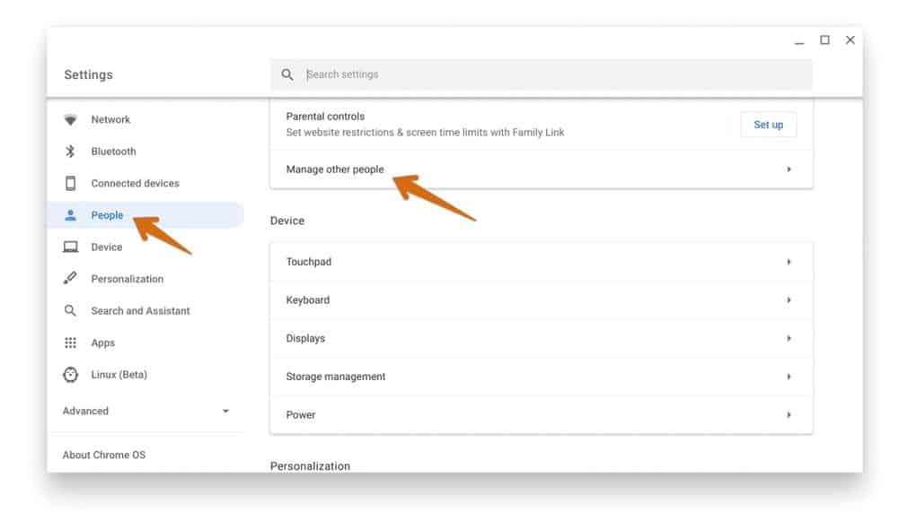The image size is (898, 521).
Task: Click the Device laptop icon
Action: pyautogui.click(x=70, y=247)
